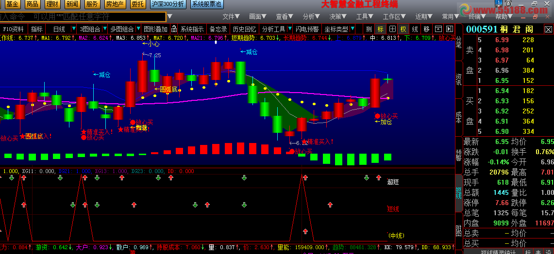Viewport: 554px width, 254px height.
Task: Toggle the 权 adjustment button
Action: [x=403, y=29]
